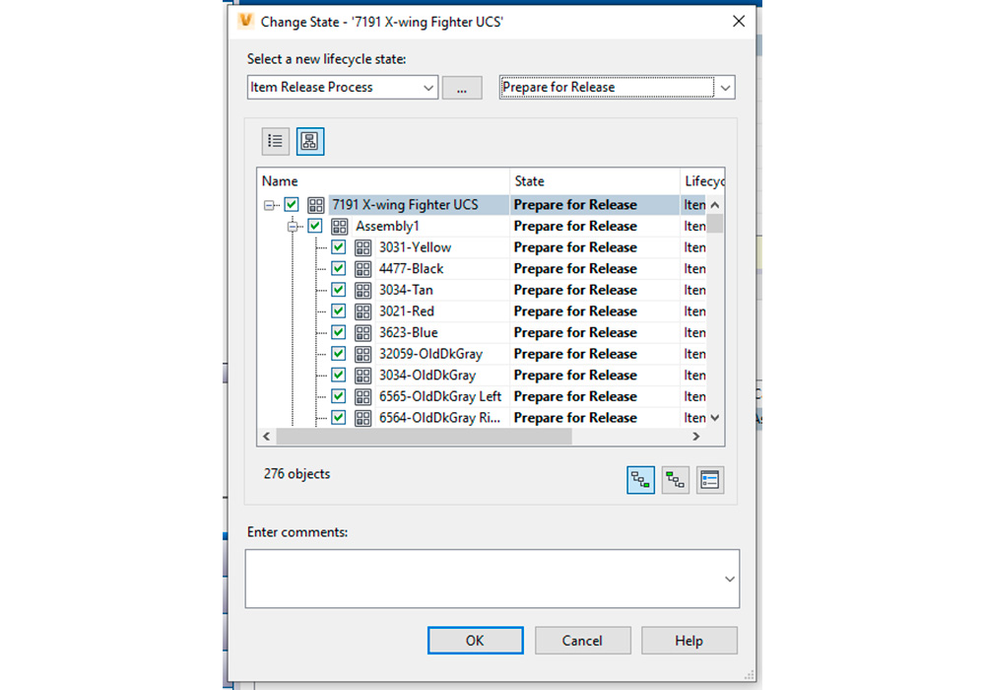Click the vertical scrollbar thumb in the list

715,223
